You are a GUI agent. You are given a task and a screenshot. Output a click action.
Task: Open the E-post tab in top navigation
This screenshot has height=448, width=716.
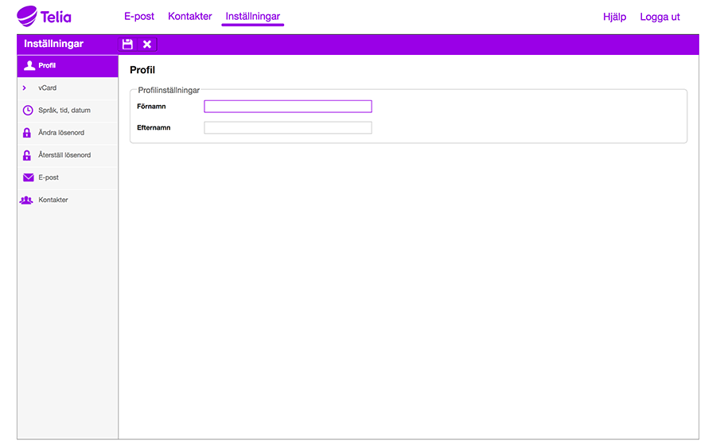(139, 17)
